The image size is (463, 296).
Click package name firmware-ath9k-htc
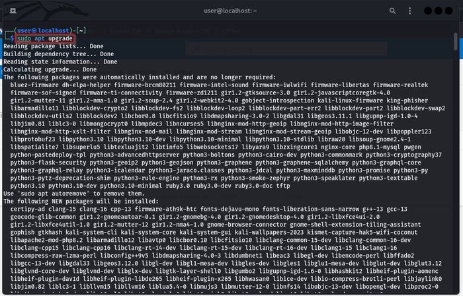[165, 209]
